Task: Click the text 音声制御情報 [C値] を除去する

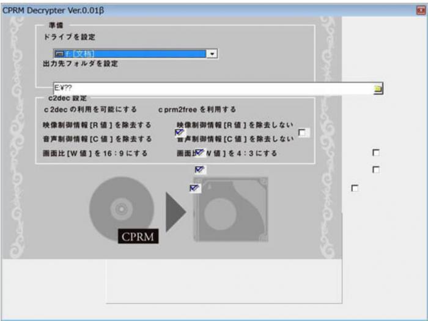Action: coord(97,139)
